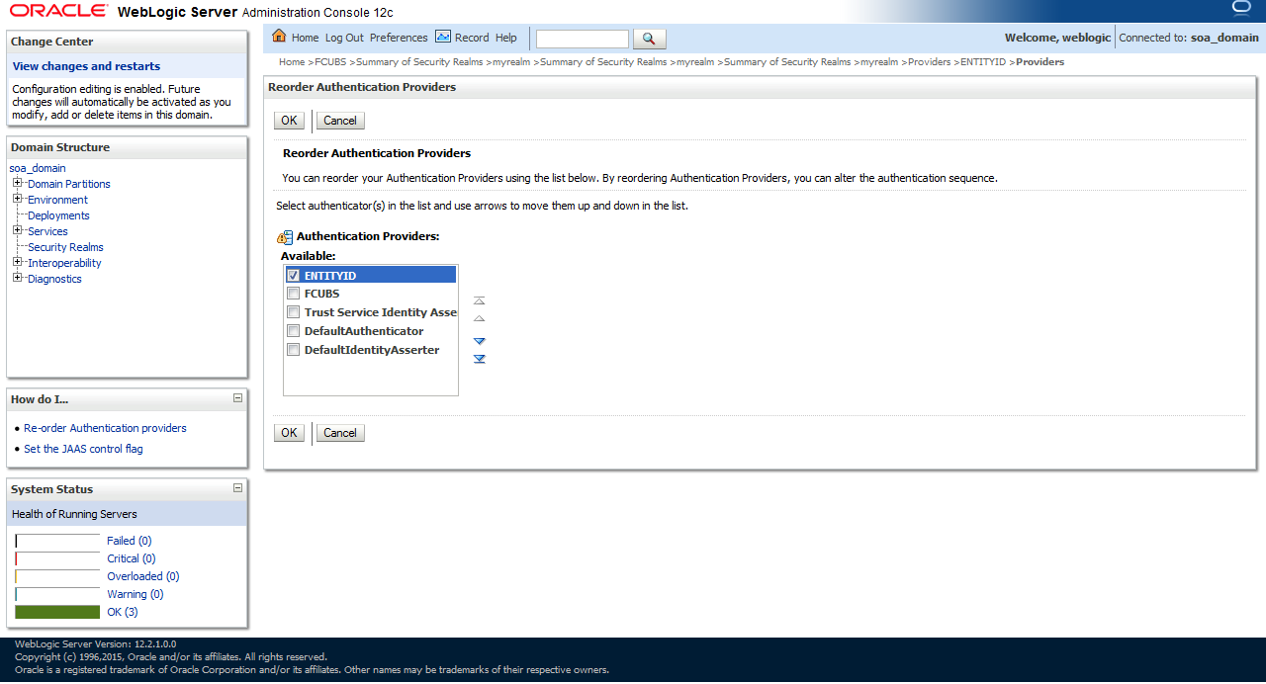This screenshot has width=1266, height=684.
Task: Collapse the How do I panel
Action: 237,398
